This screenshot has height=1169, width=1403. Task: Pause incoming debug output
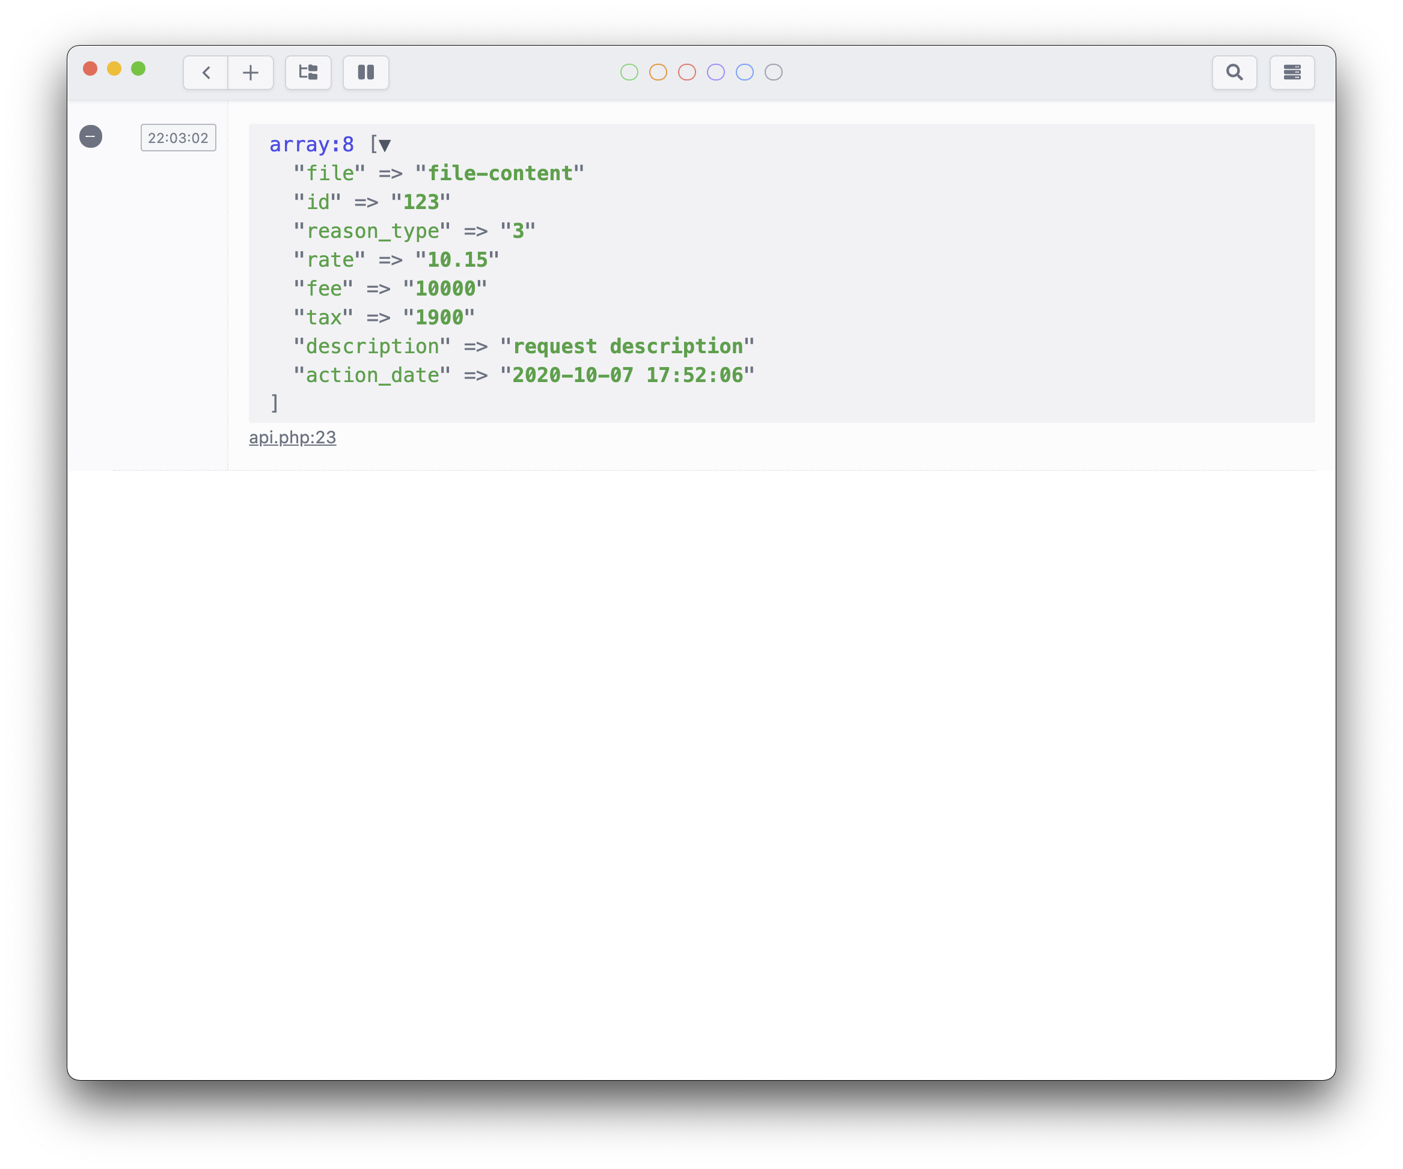click(366, 72)
